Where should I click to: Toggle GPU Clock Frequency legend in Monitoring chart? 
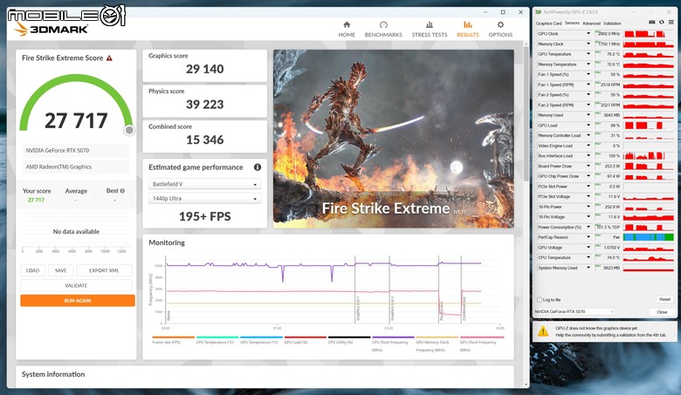pos(482,344)
